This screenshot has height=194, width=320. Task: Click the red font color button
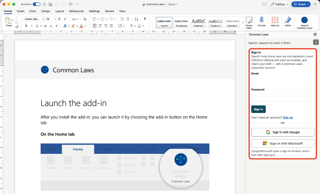pos(81,26)
